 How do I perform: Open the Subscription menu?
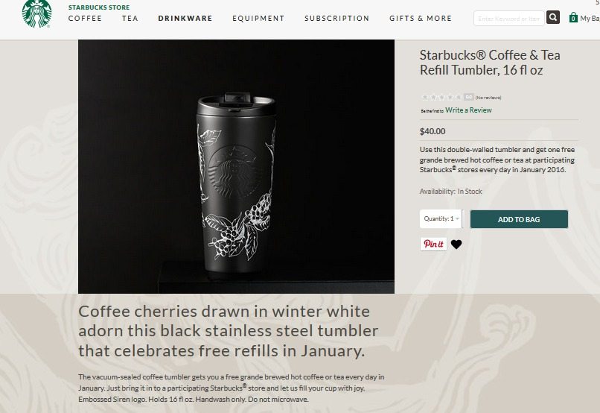[x=337, y=19]
